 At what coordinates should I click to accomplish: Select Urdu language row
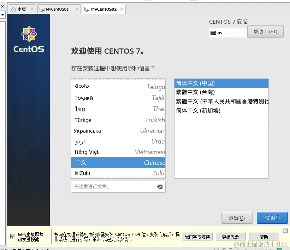[118, 141]
